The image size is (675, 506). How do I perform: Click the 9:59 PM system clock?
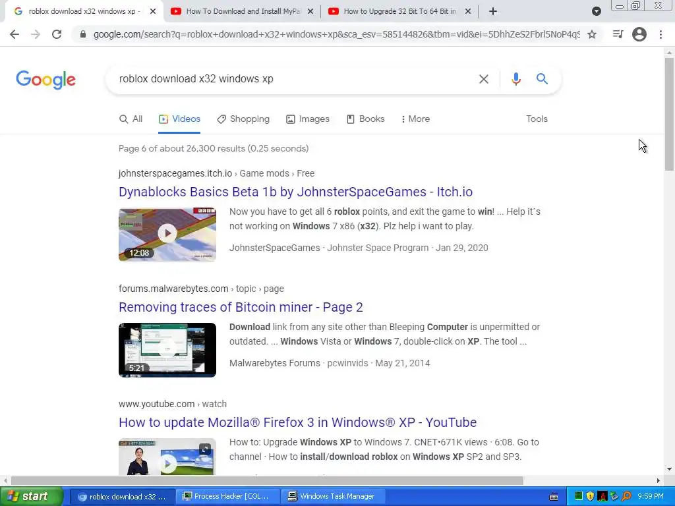651,497
